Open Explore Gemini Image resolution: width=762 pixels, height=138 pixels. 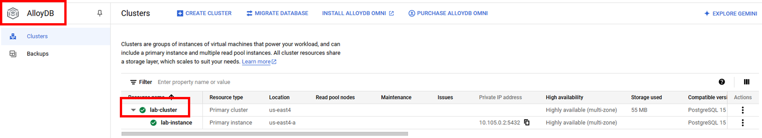(x=730, y=13)
